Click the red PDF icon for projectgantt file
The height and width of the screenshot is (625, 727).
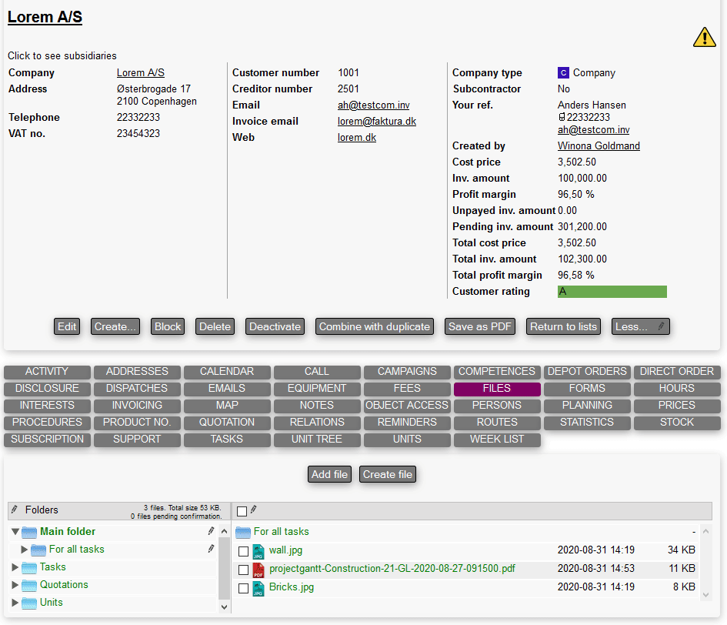click(x=258, y=570)
